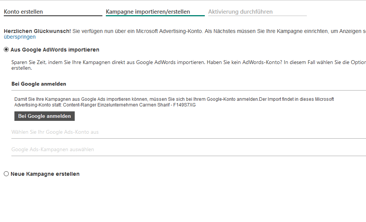Screen dimensions: 366x222
Task: Click the dark gray bar under Konto erstellen
Action: click(x=53, y=16)
